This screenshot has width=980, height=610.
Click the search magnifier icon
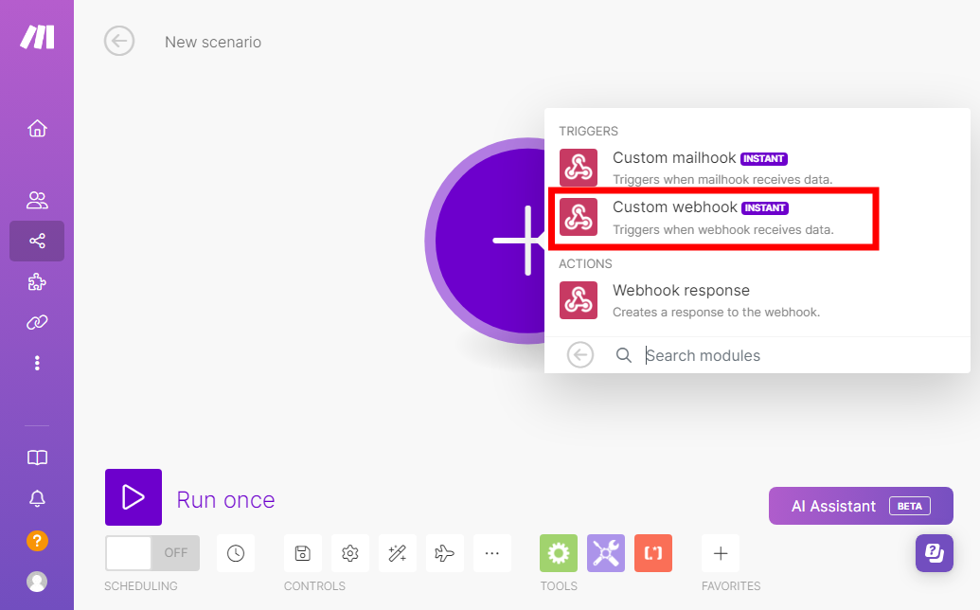tap(623, 355)
